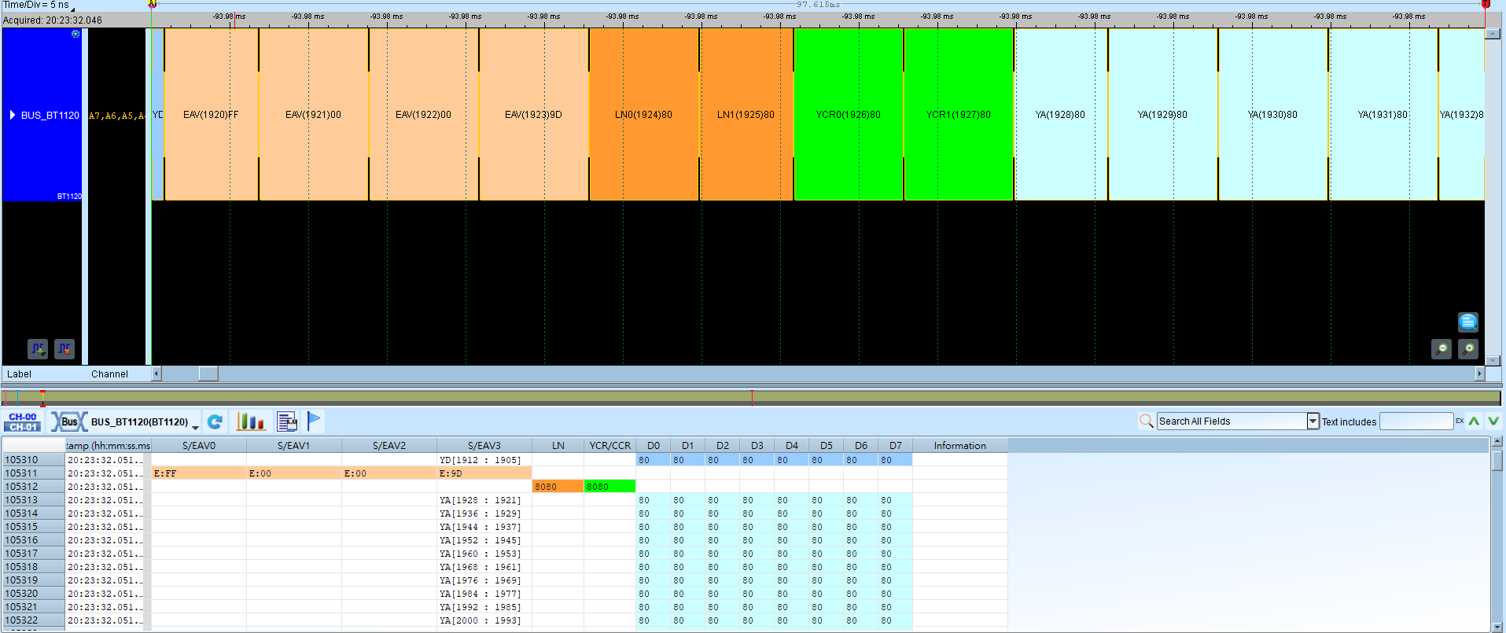Click the Channel column header
This screenshot has width=1506, height=633.
tap(109, 374)
